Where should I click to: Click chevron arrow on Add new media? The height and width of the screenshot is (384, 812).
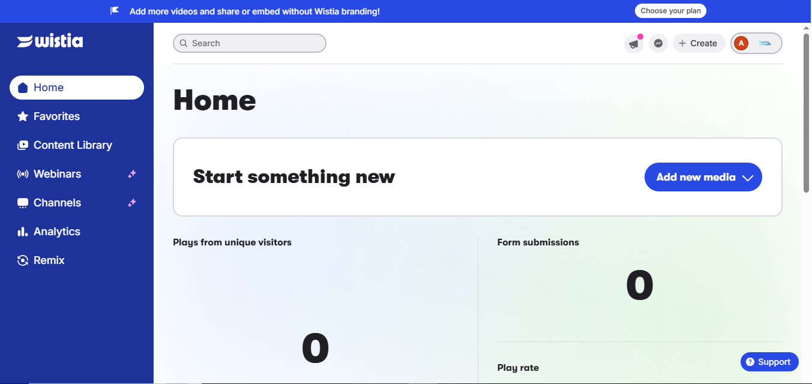(x=747, y=178)
